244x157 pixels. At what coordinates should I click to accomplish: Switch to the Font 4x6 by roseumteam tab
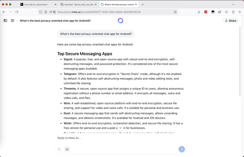click(38, 4)
